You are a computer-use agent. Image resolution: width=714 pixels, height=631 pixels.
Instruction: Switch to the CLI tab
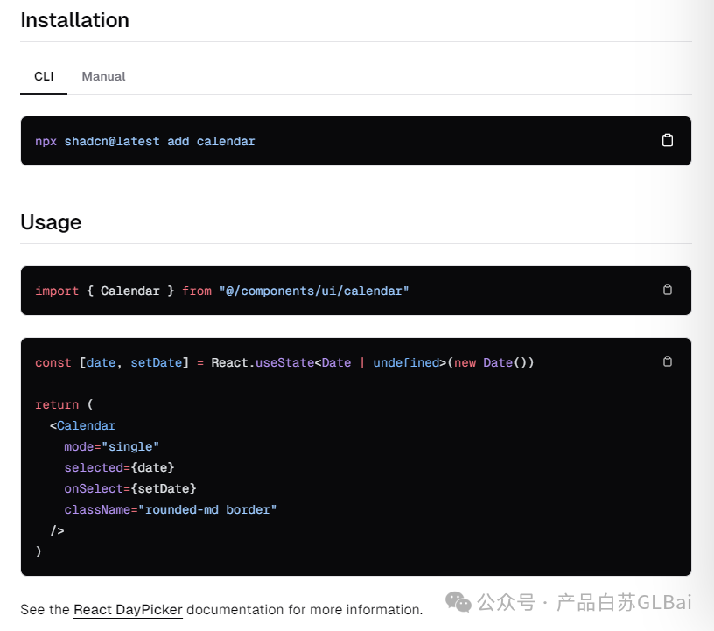tap(44, 76)
